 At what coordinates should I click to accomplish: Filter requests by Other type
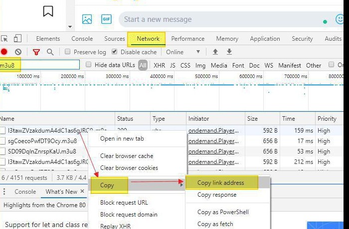coord(314,66)
